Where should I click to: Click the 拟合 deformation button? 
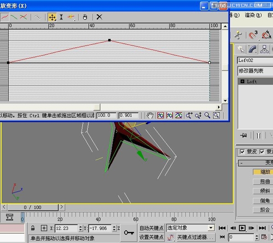[263, 210]
